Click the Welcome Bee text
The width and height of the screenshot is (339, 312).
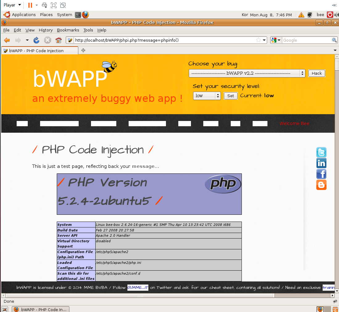click(x=294, y=123)
